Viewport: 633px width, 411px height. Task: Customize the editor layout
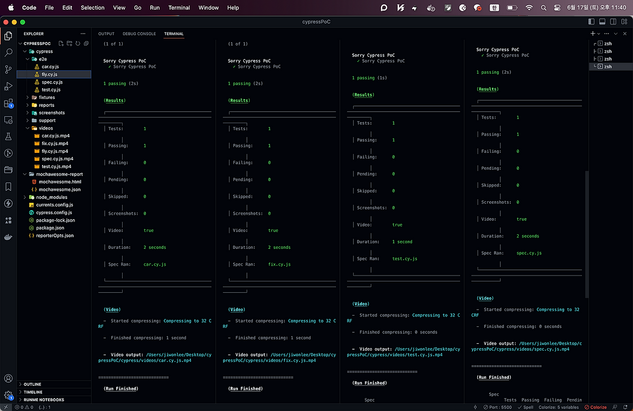tap(624, 22)
